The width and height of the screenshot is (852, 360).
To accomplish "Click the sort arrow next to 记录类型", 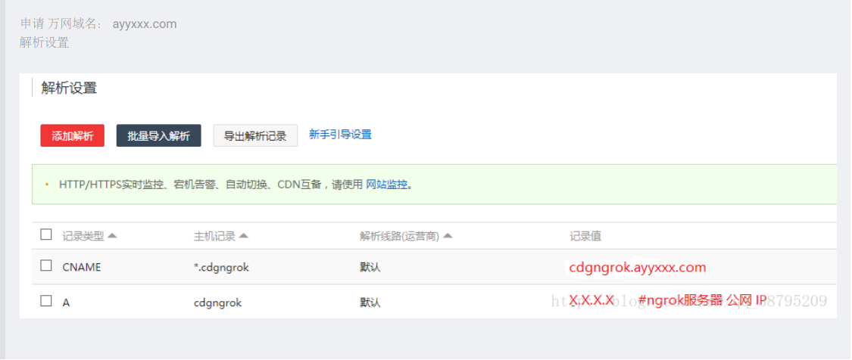I will 112,235.
